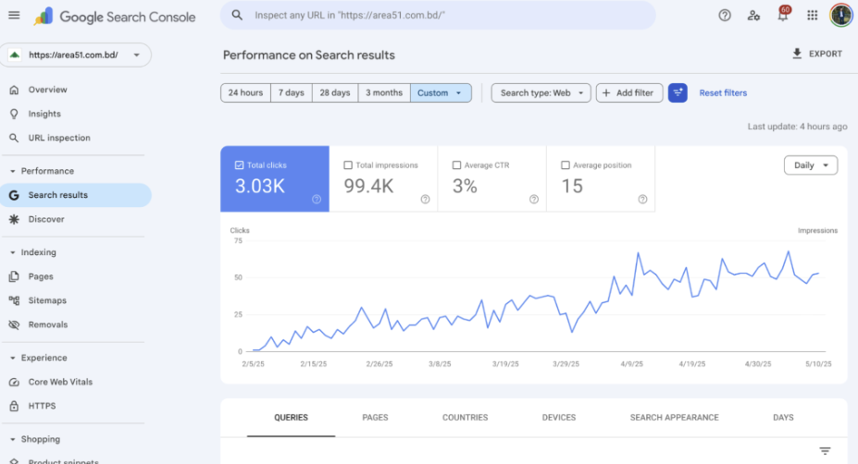The height and width of the screenshot is (464, 858).
Task: Click the Export button
Action: 816,55
